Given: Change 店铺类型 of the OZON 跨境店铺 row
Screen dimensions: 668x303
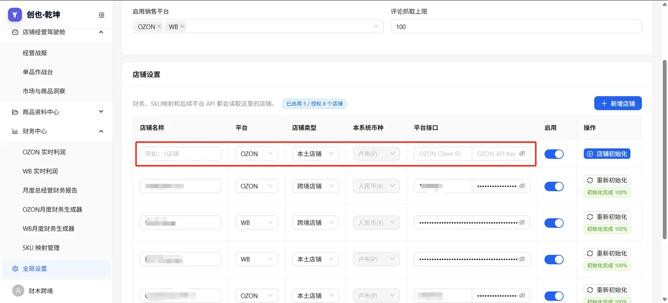Looking at the screenshot, I should coord(315,186).
